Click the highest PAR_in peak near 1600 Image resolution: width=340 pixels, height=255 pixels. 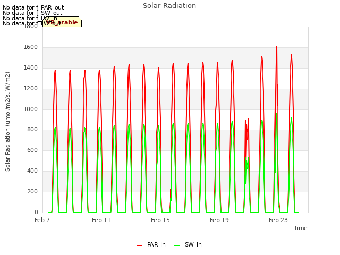click(x=277, y=47)
